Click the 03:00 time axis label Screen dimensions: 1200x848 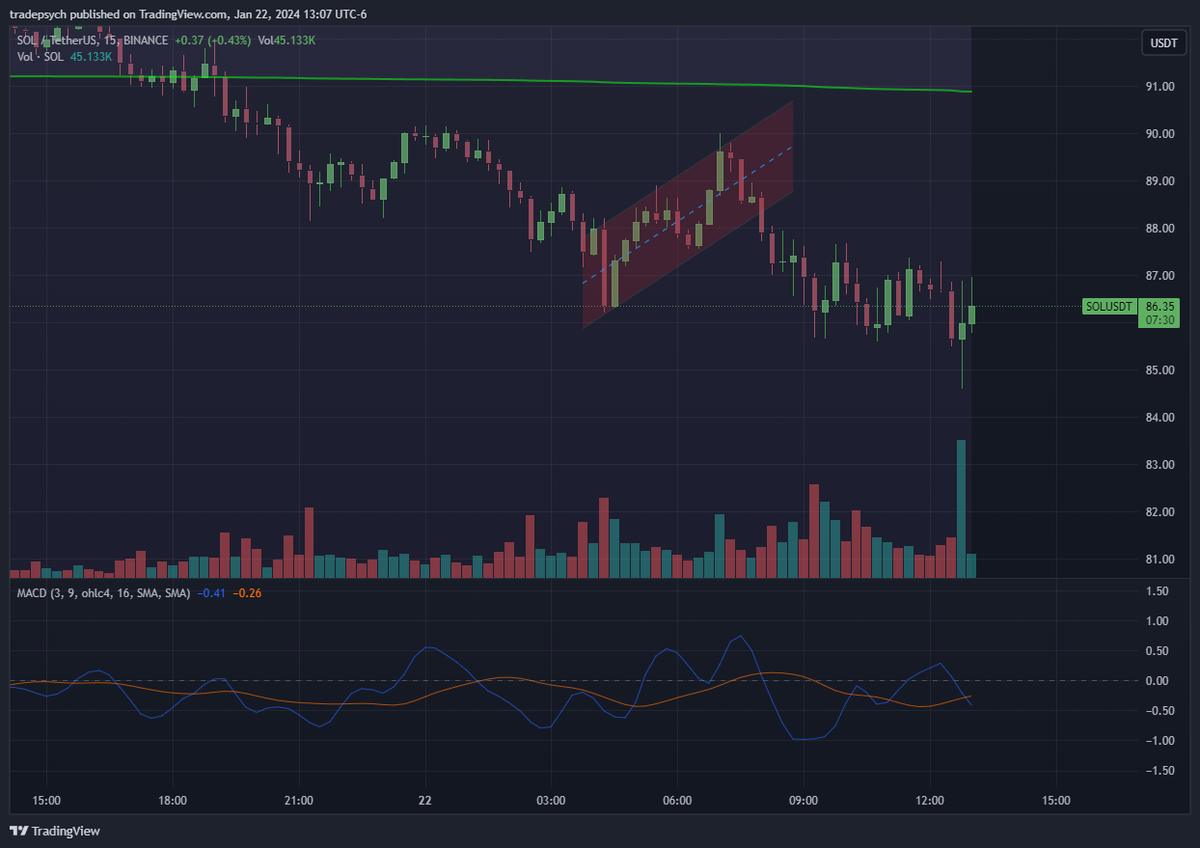551,801
